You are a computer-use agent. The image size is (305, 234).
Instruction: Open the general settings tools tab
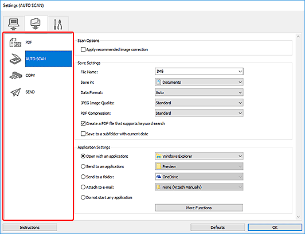tap(58, 24)
